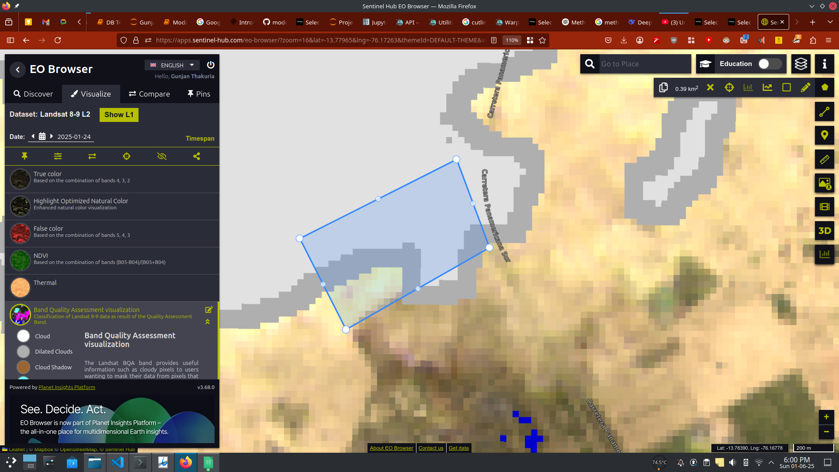Screen dimensions: 839x472
Task: Open the Contact us link
Action: 431,448
